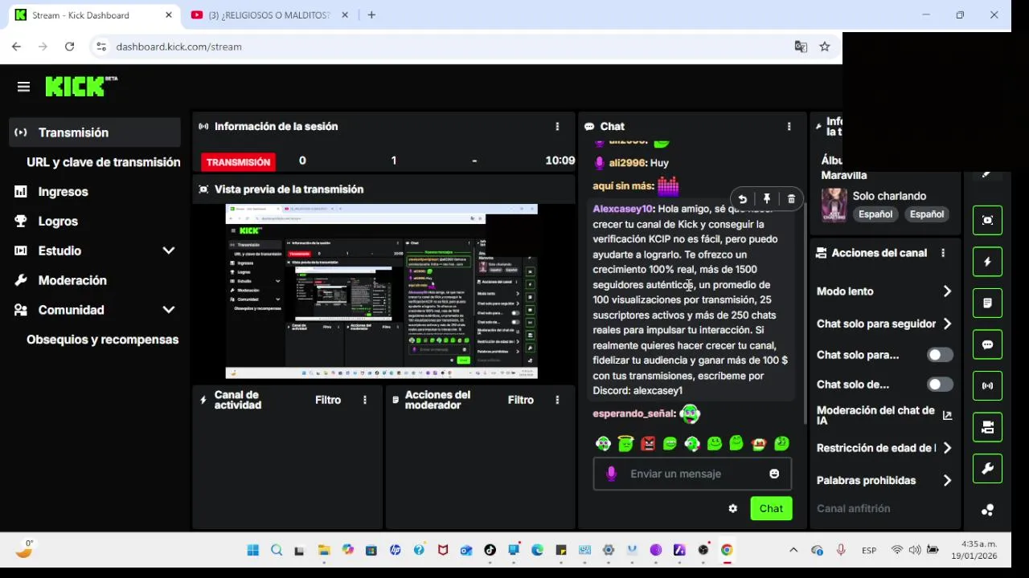
Task: Click Filtro in Acciones del moderador panel
Action: (521, 400)
